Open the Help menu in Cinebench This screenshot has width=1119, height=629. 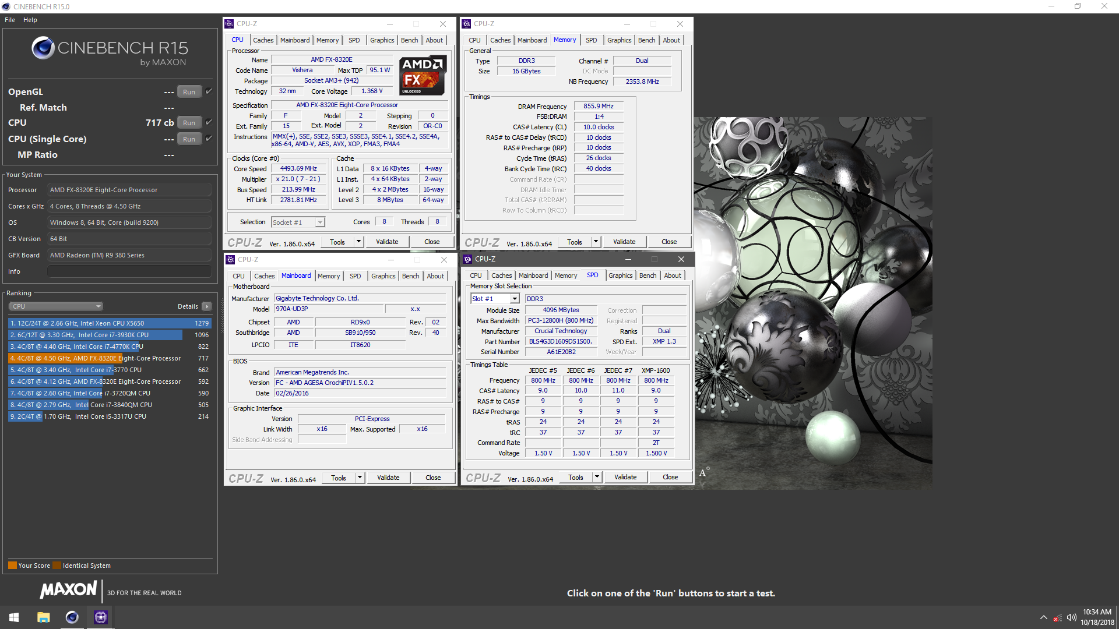30,20
